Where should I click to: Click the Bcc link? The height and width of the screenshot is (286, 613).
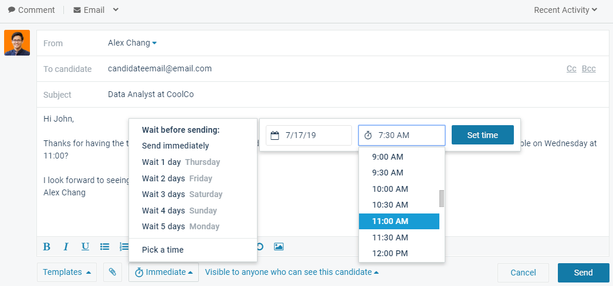tap(588, 69)
